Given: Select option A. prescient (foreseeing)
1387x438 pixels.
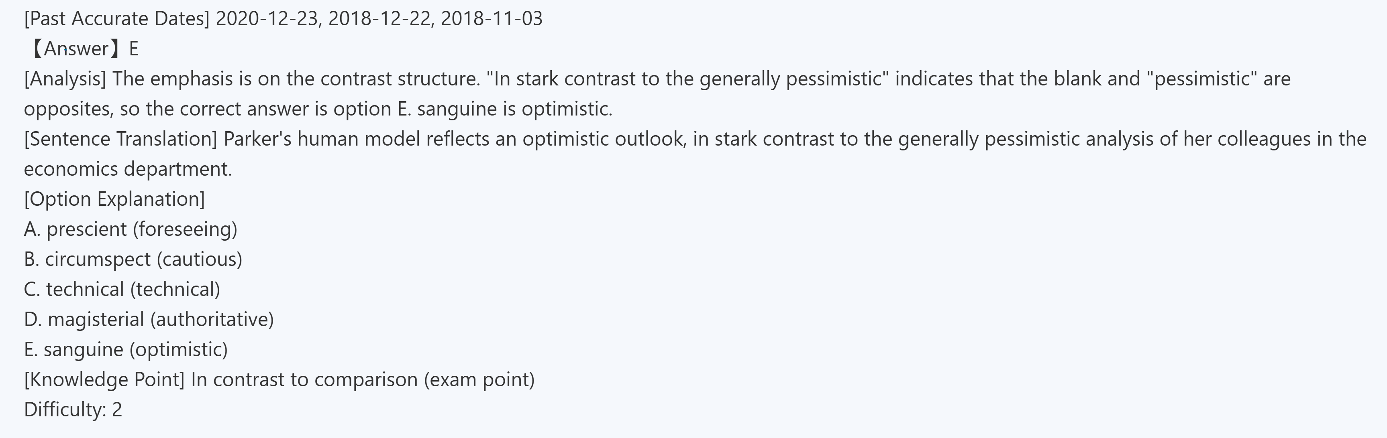Looking at the screenshot, I should coord(130,229).
